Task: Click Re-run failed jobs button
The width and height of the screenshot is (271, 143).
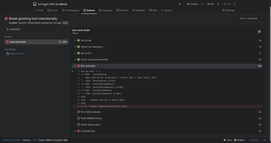Action: pyautogui.click(x=249, y=19)
